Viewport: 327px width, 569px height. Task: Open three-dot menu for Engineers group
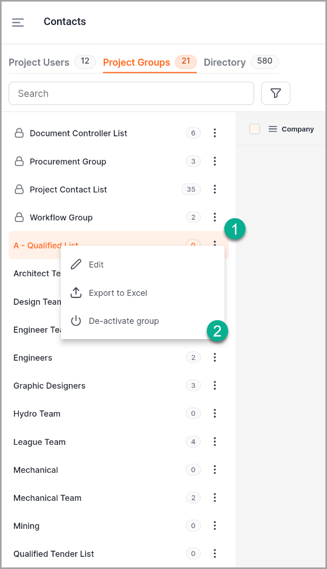[215, 358]
